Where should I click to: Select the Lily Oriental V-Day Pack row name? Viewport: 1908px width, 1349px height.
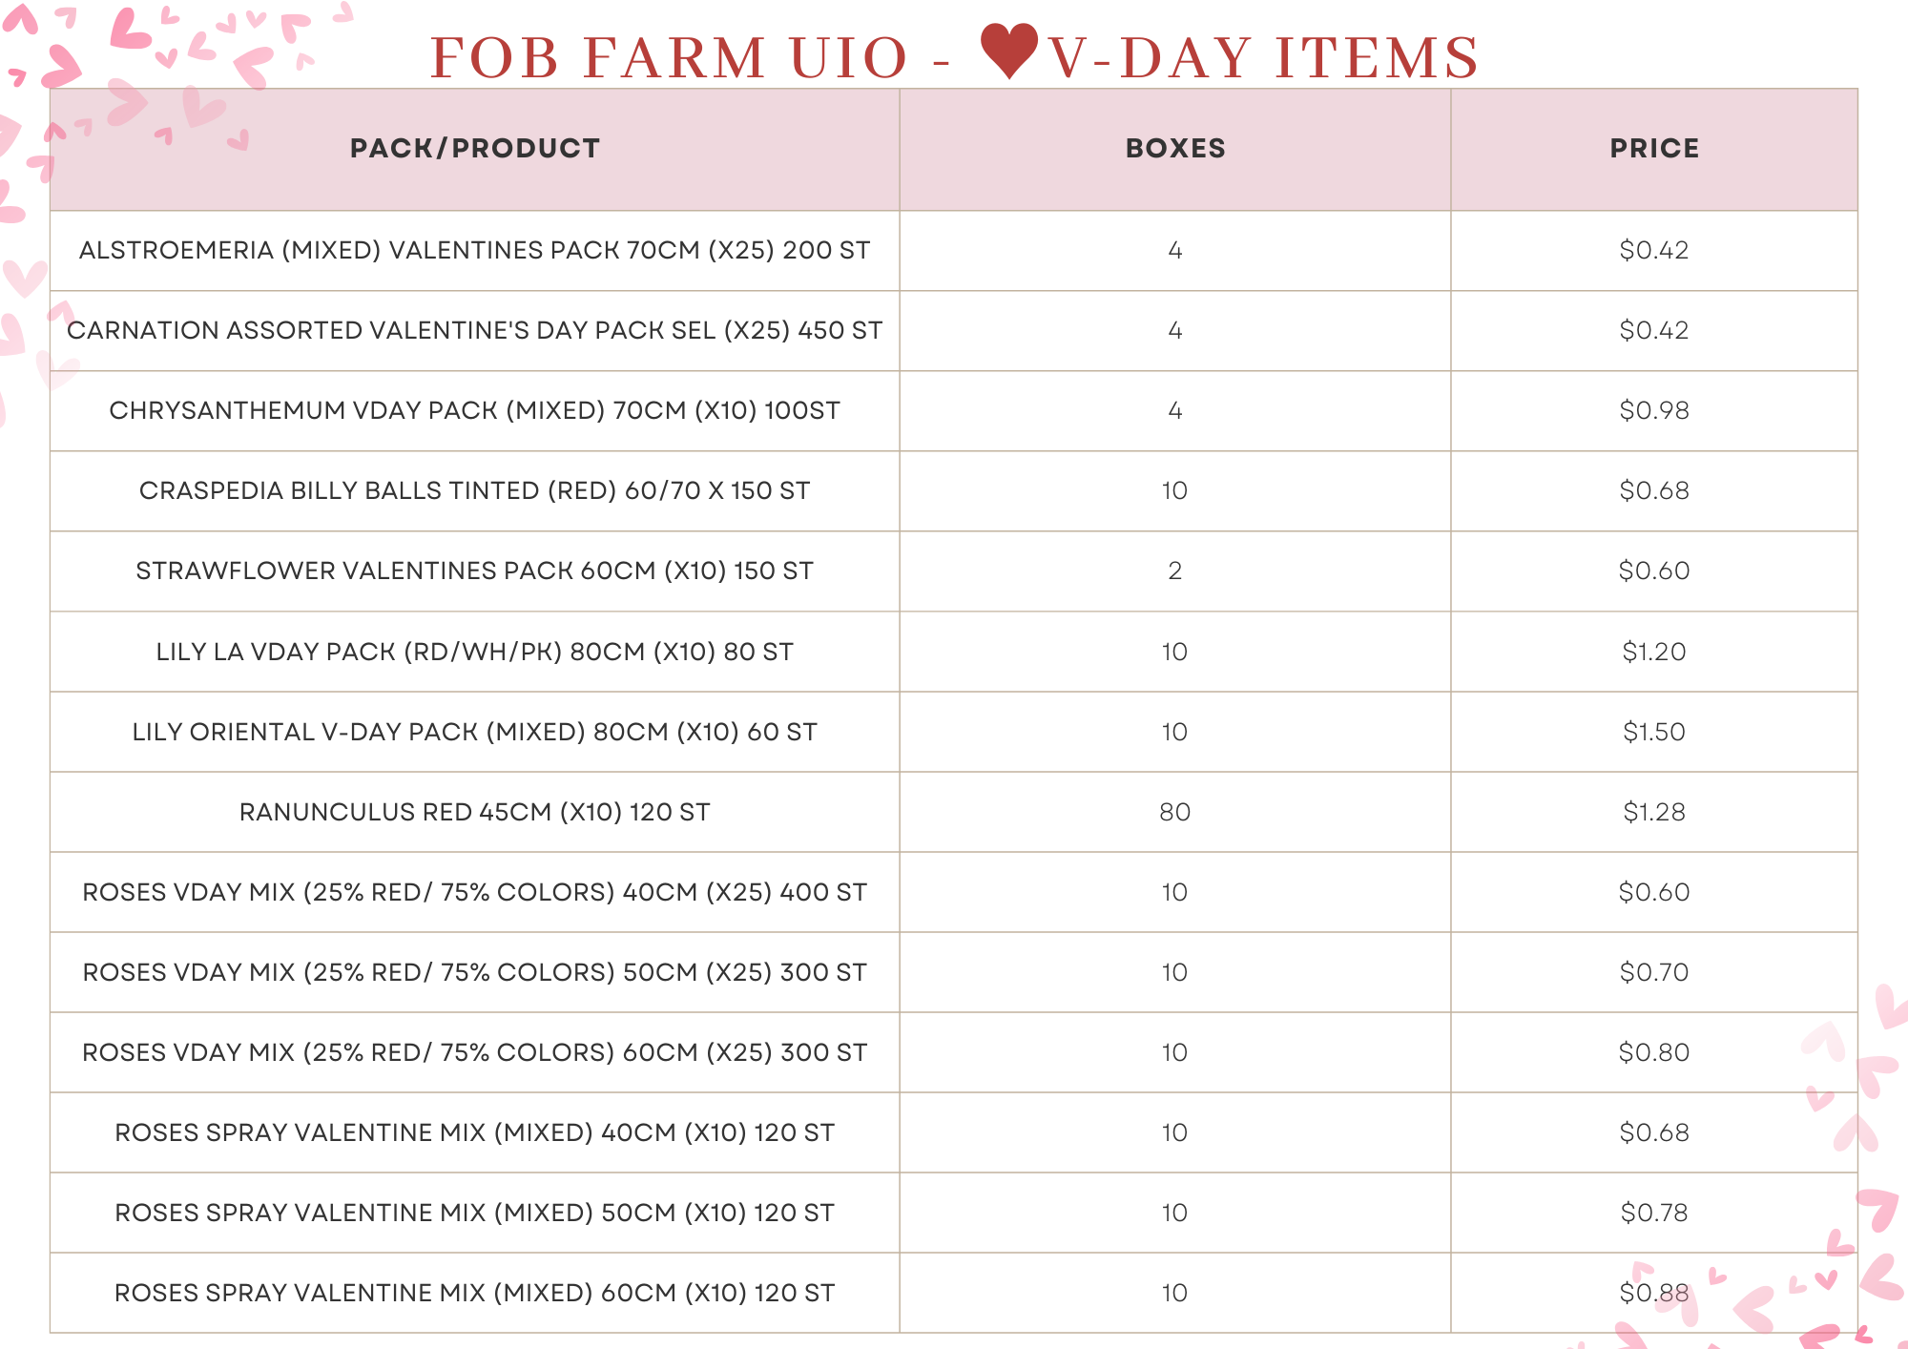(474, 732)
